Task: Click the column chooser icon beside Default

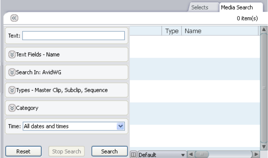Action: (133, 155)
